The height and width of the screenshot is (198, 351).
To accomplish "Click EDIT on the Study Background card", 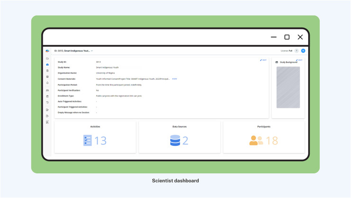I will pos(299,60).
